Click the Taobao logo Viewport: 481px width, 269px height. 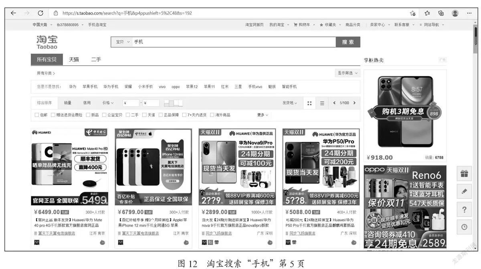click(x=47, y=42)
